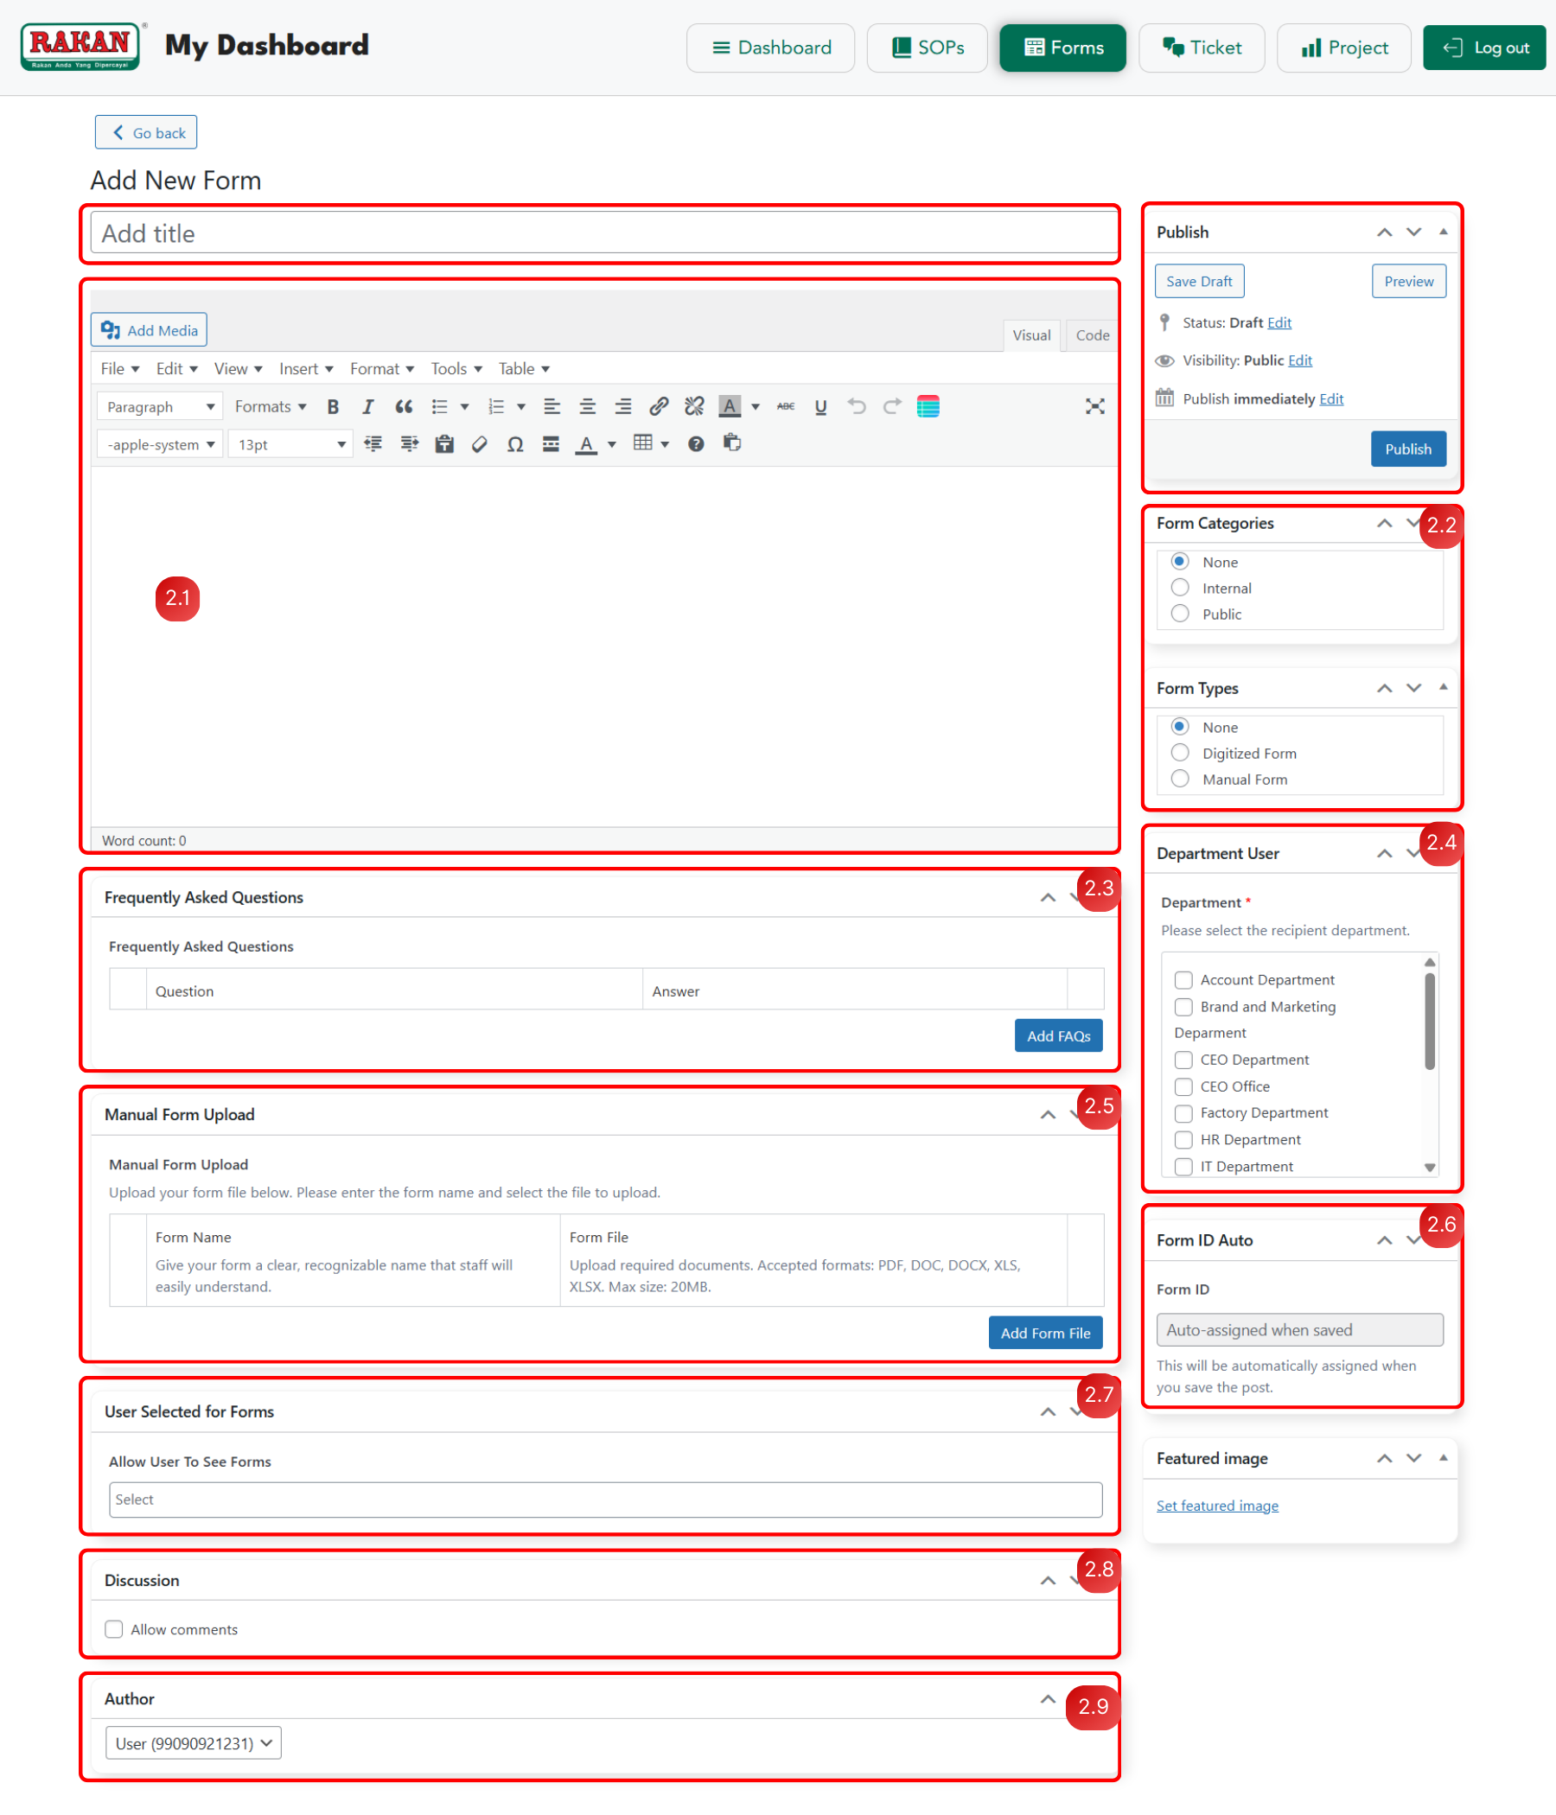
Task: Apply Italic formatting in editor toolbar
Action: tap(368, 406)
